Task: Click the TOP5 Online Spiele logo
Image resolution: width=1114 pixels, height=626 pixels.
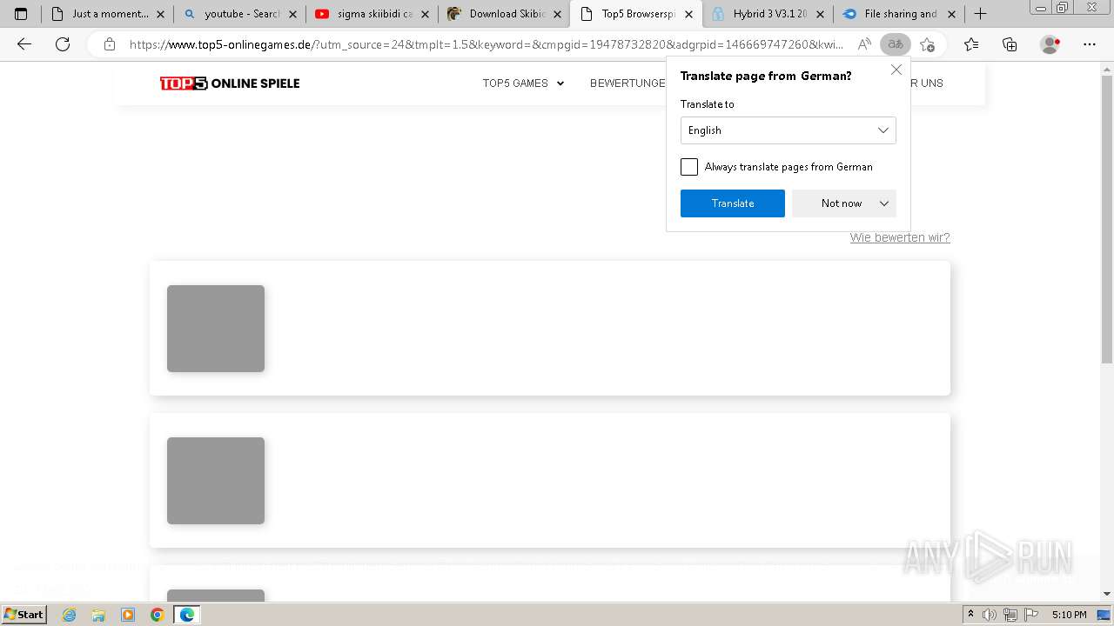Action: 230,83
